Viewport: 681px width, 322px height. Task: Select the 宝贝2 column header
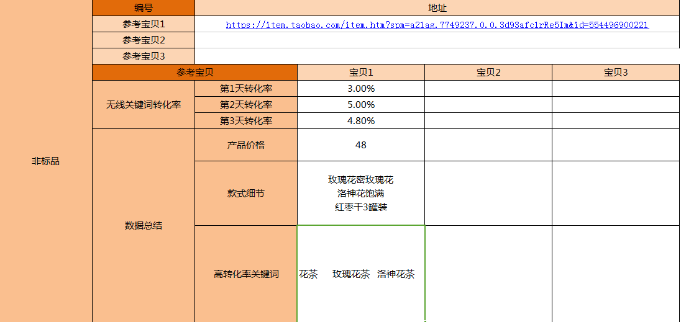pyautogui.click(x=488, y=73)
